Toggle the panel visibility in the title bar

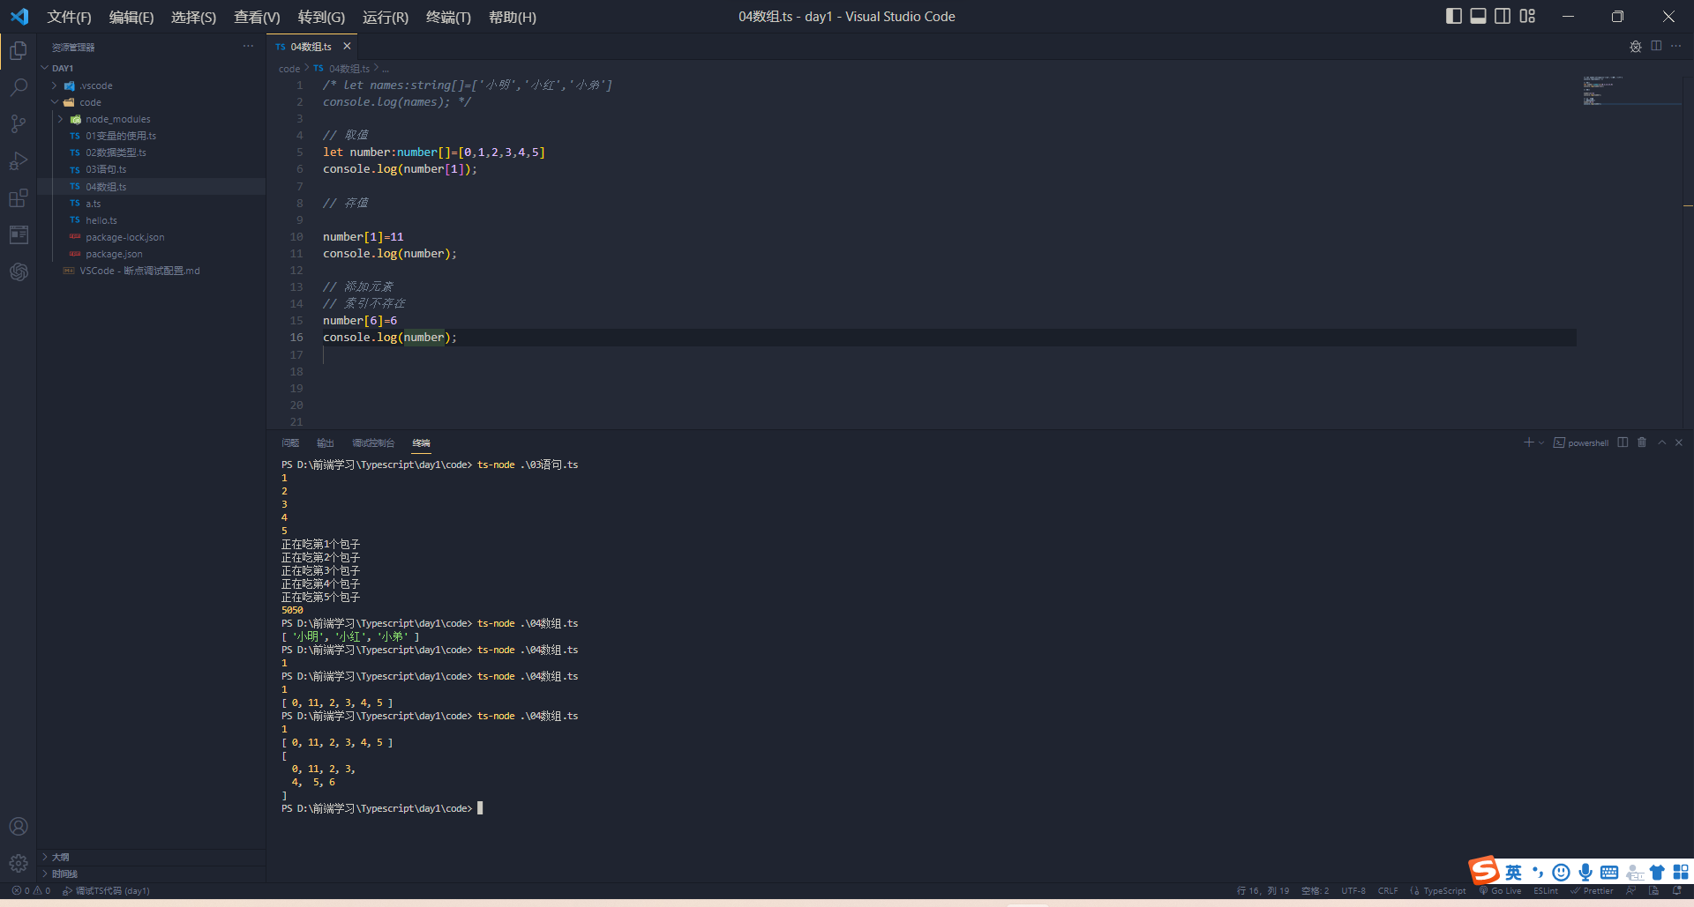[1478, 16]
